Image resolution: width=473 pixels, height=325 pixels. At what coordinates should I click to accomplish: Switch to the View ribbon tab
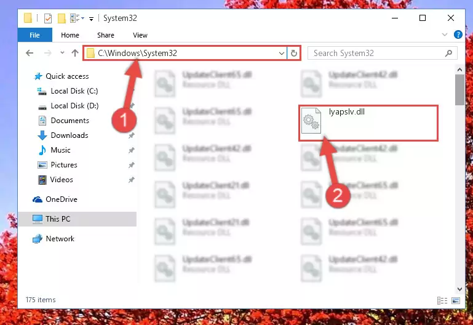pyautogui.click(x=140, y=35)
